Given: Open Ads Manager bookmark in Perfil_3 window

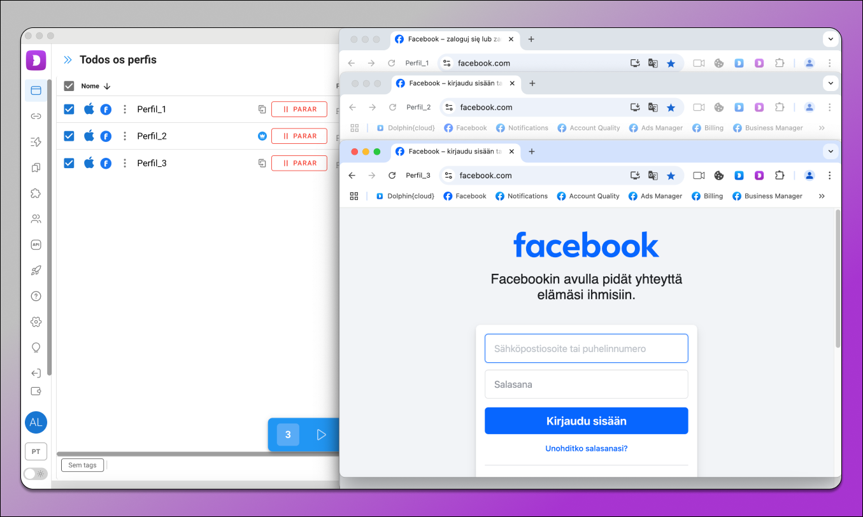Looking at the screenshot, I should [x=655, y=196].
